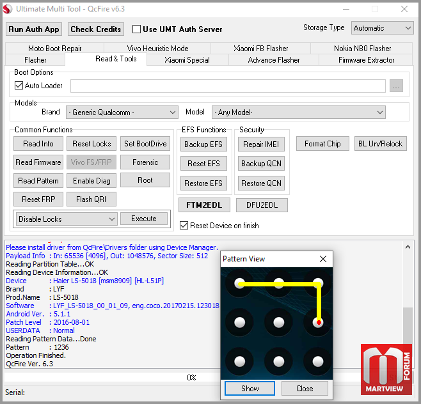Enable Use UMT Auth Server checkbox
Viewport: 421px width, 404px height.
[x=136, y=29]
